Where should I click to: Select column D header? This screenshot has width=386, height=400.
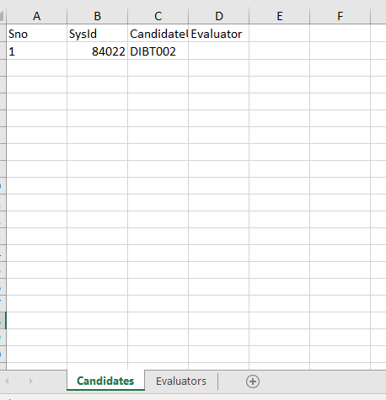(218, 16)
